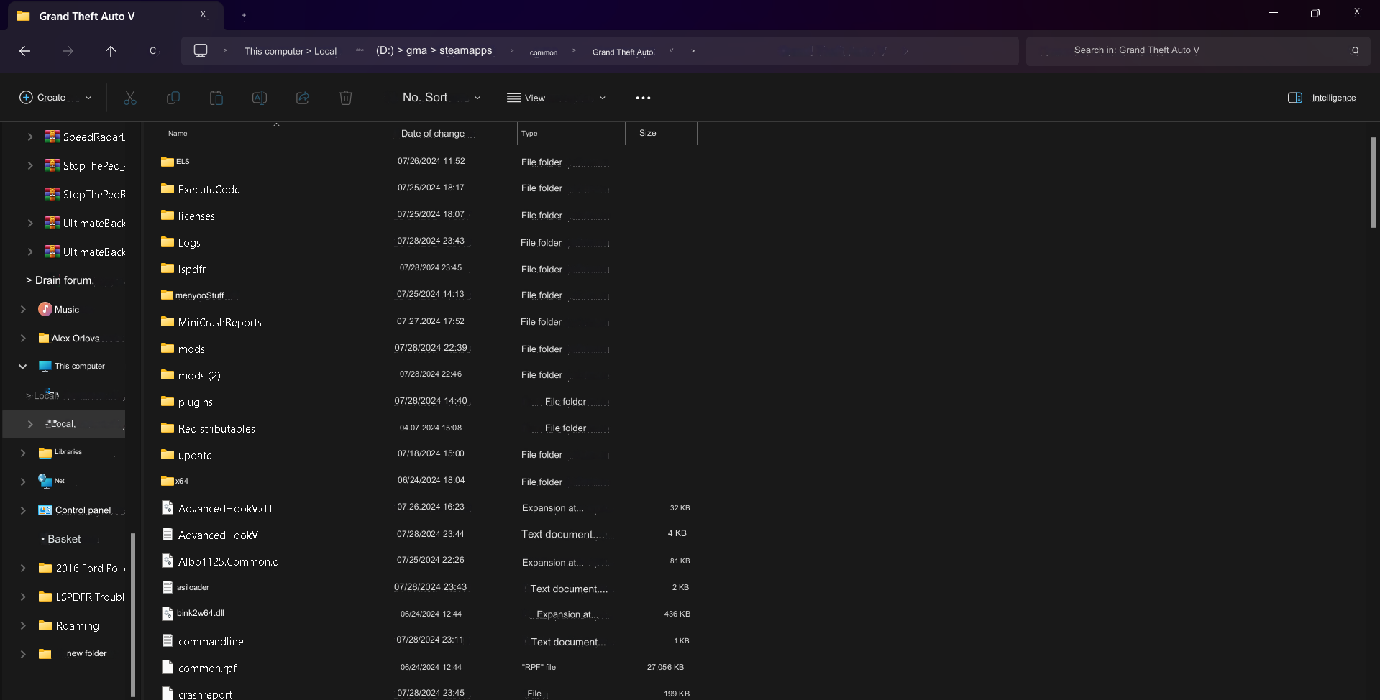Image resolution: width=1380 pixels, height=700 pixels.
Task: Click the Share icon in toolbar
Action: (x=303, y=98)
